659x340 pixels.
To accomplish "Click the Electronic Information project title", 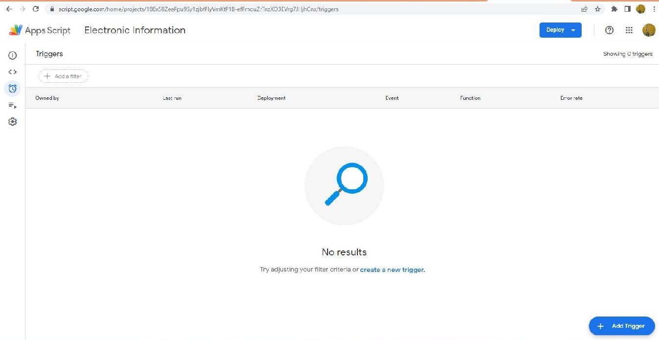I will pyautogui.click(x=135, y=30).
